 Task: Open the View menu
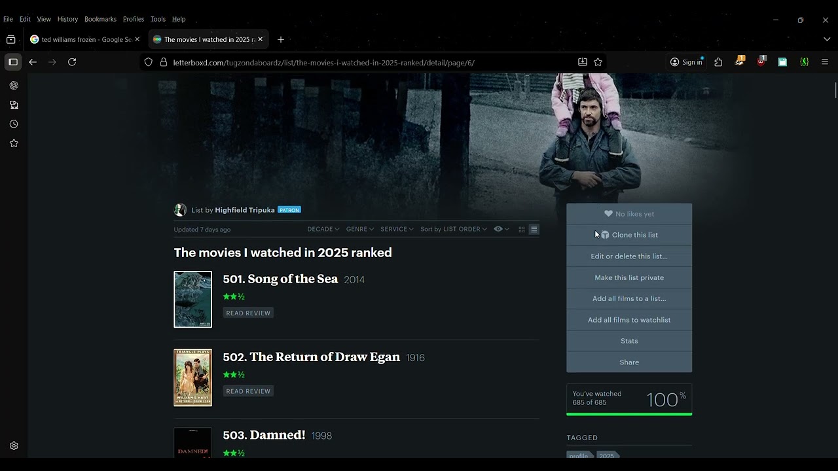(x=44, y=19)
